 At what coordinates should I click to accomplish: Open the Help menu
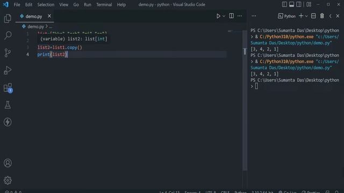pyautogui.click(x=121, y=5)
